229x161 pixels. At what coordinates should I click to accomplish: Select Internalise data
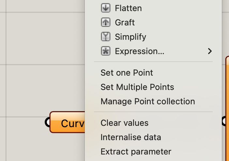[x=130, y=137]
